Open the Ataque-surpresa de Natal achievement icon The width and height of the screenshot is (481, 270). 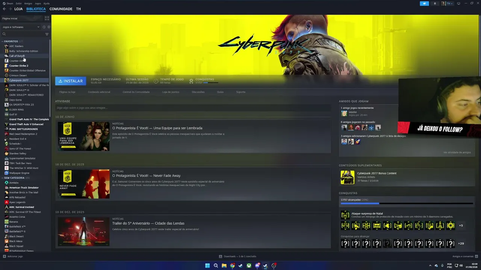coord(345,215)
